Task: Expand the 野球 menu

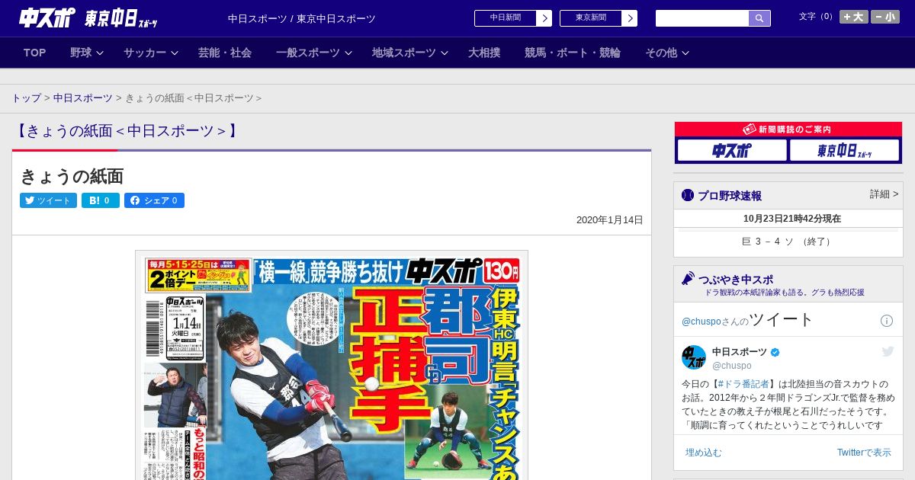Action: click(86, 53)
